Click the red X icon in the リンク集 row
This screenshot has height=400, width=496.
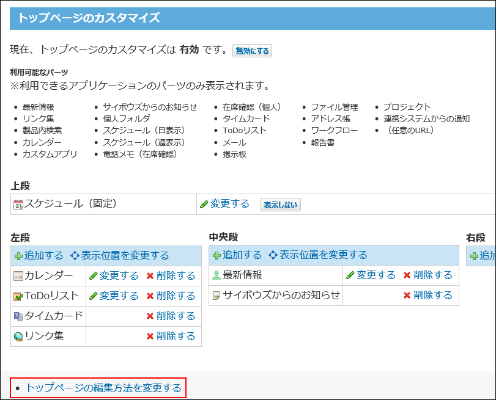150,336
